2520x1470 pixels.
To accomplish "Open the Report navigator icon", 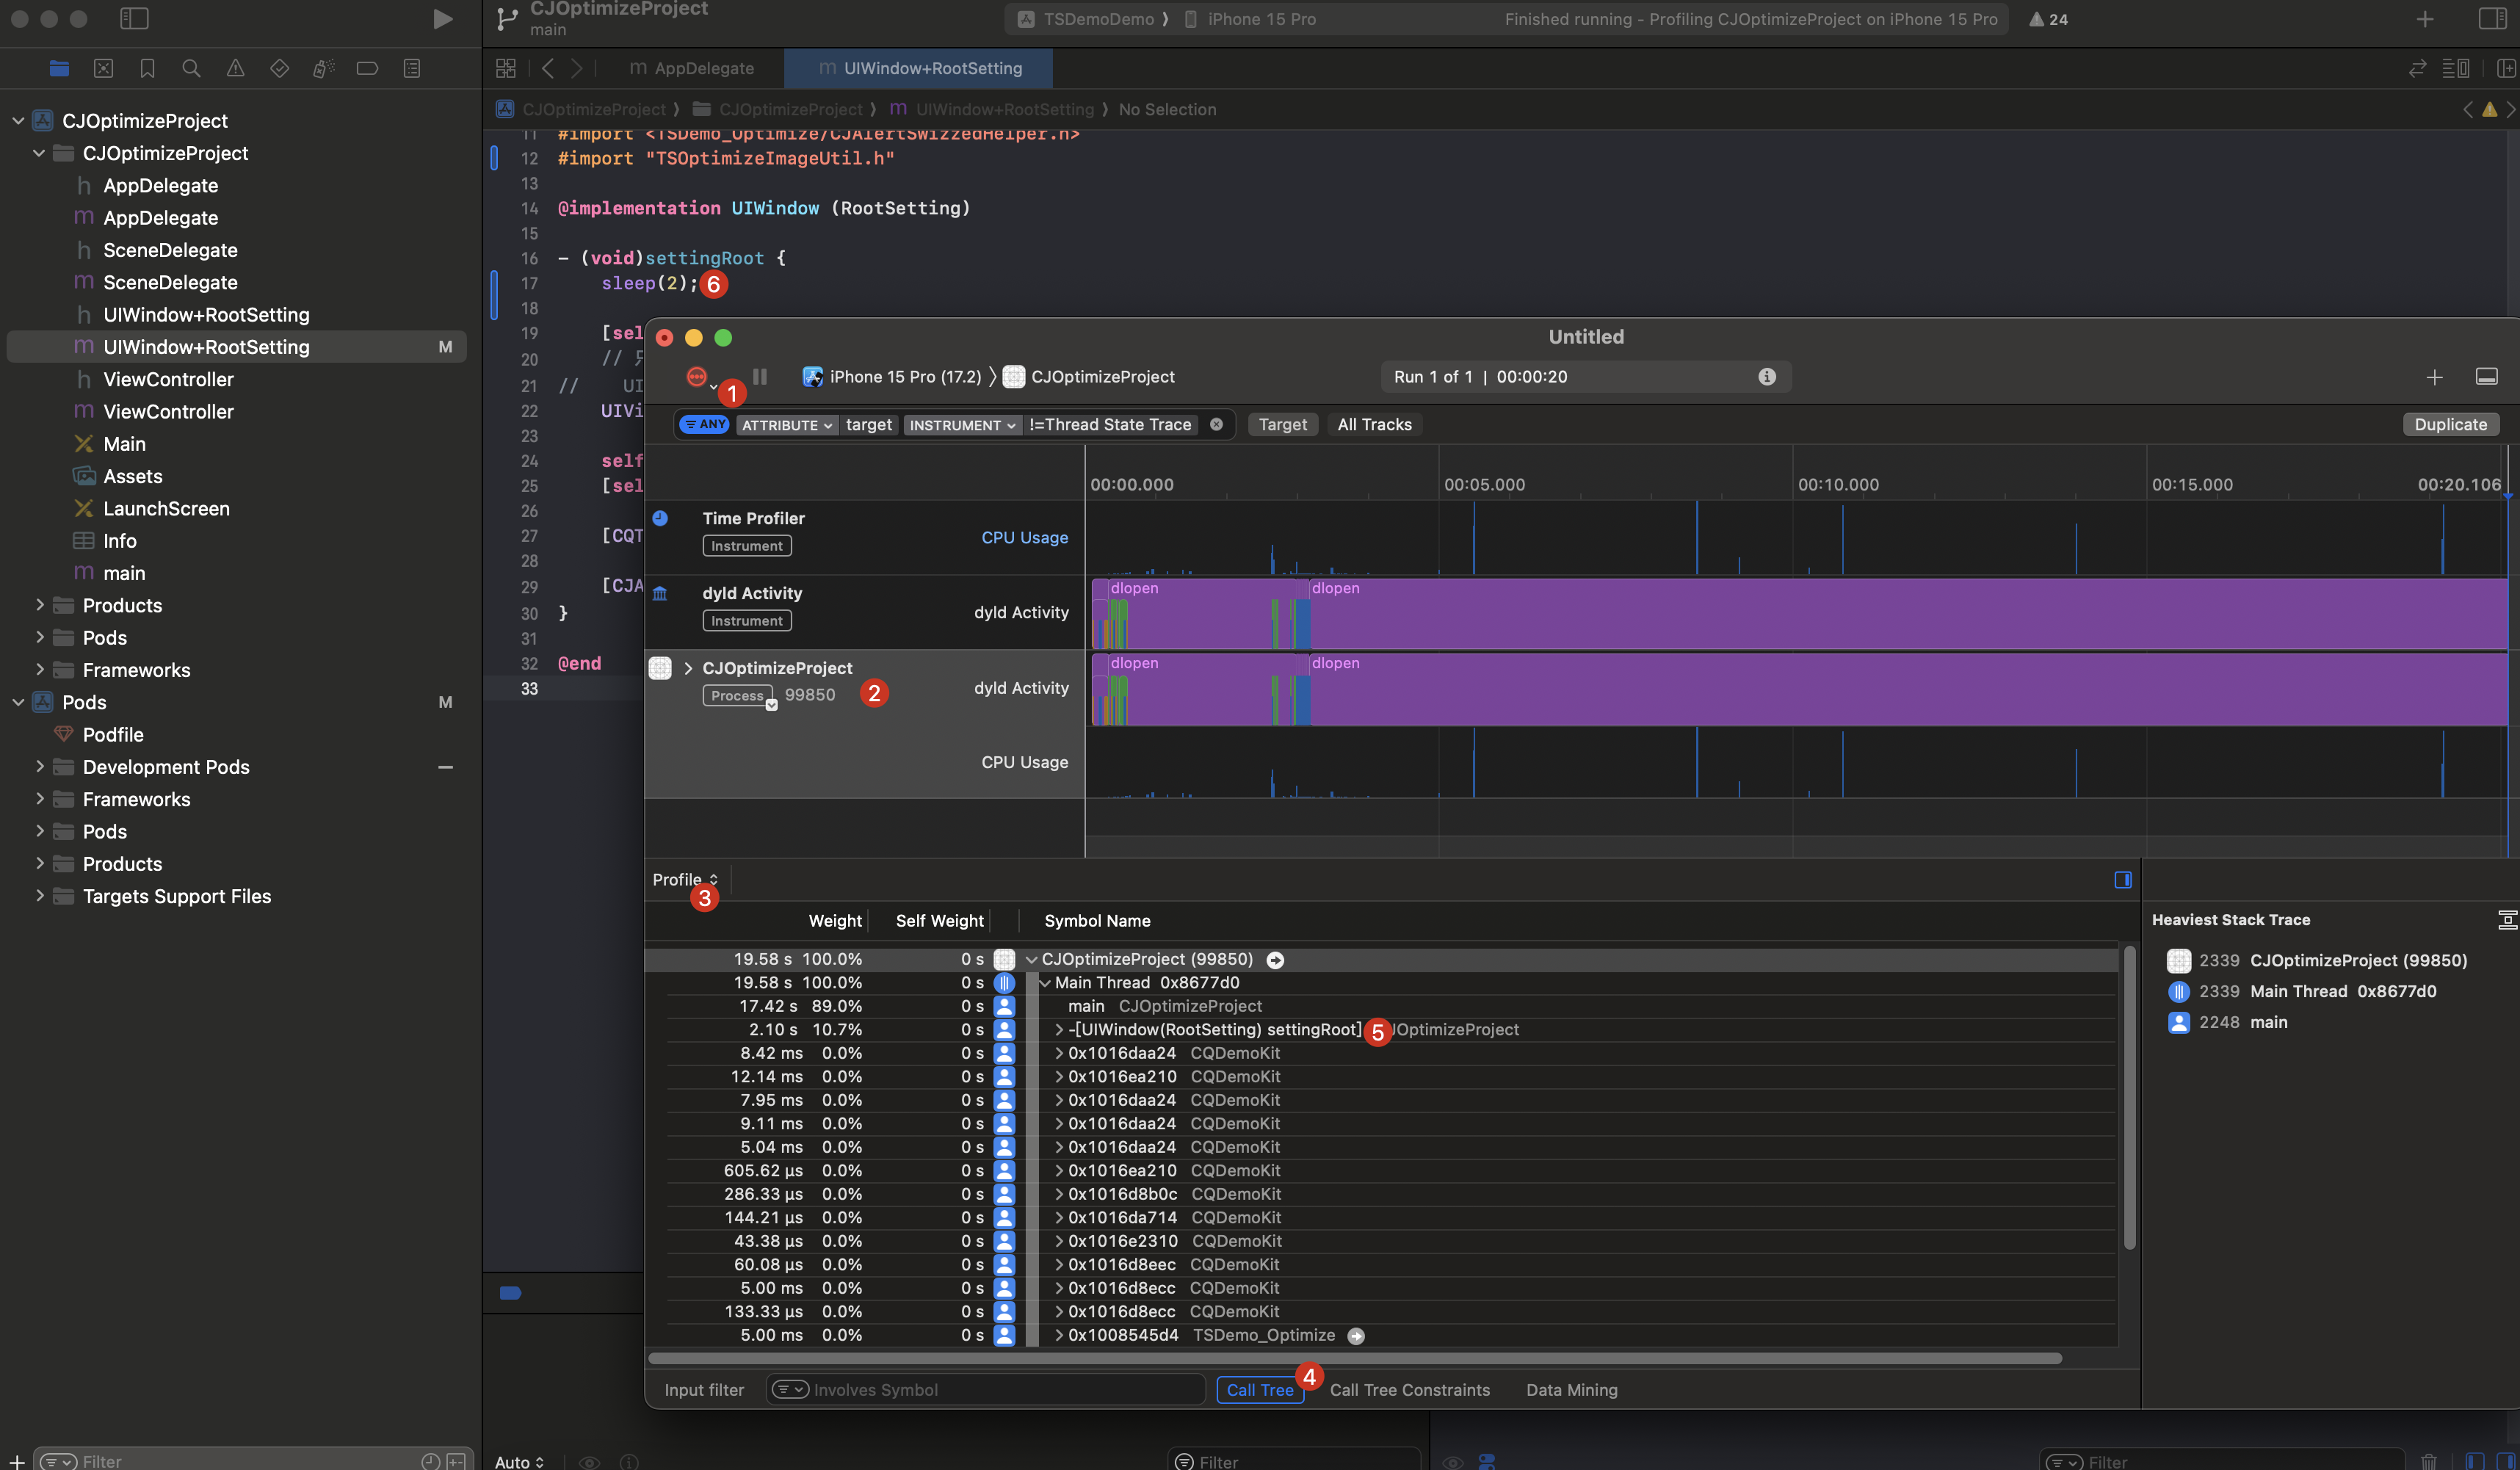I will 411,68.
